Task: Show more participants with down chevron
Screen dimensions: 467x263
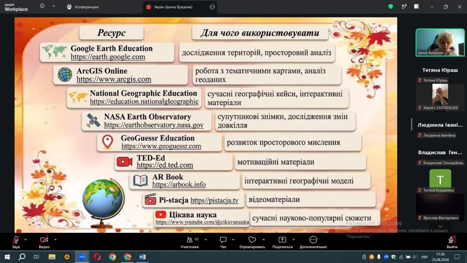Action: pyautogui.click(x=440, y=226)
